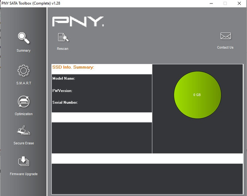Click the Rescan text label
This screenshot has height=196, width=247.
tap(63, 49)
